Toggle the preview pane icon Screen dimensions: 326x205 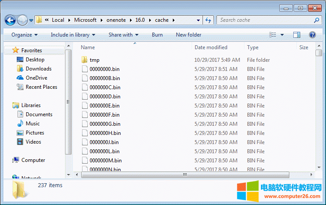click(297, 35)
